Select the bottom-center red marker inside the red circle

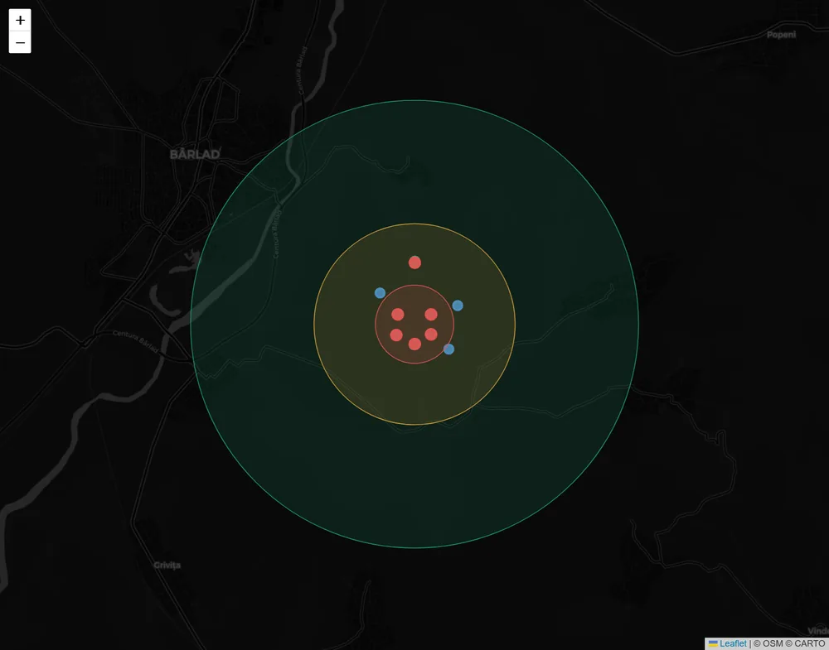click(x=414, y=344)
